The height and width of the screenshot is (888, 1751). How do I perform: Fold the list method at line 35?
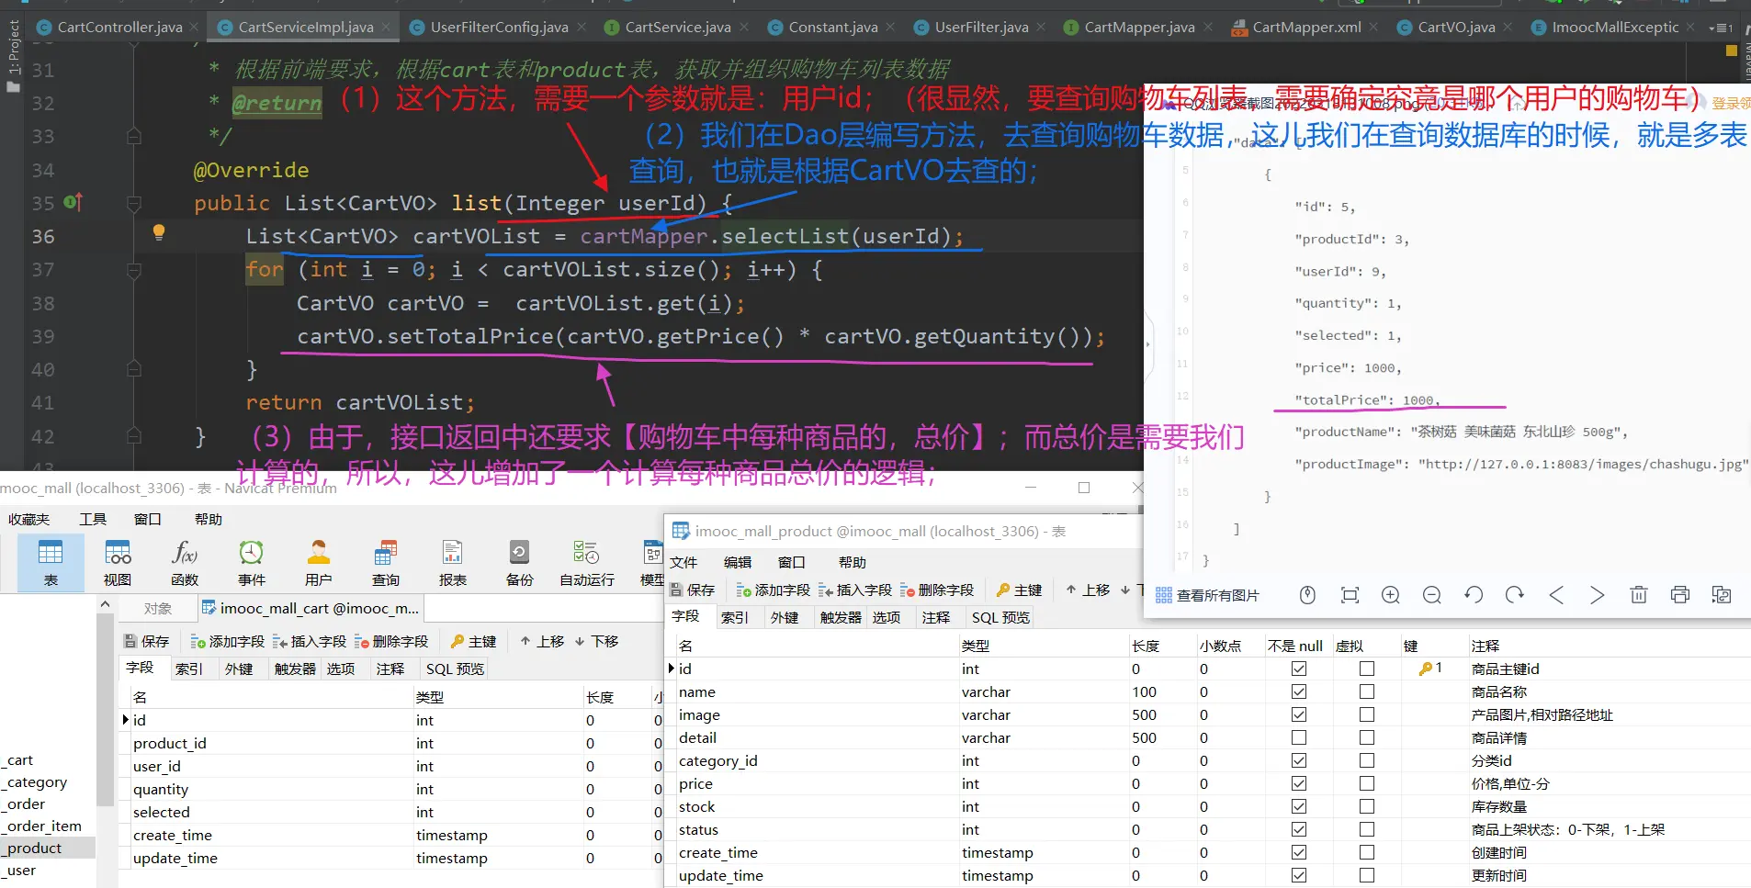click(x=134, y=203)
